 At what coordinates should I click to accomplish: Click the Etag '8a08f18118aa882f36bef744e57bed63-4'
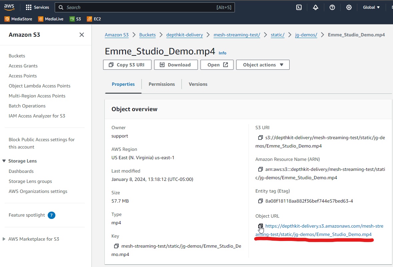coord(309,201)
